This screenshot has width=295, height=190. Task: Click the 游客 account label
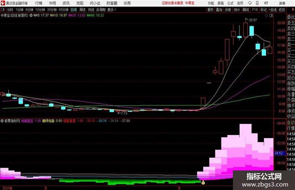tap(282, 3)
